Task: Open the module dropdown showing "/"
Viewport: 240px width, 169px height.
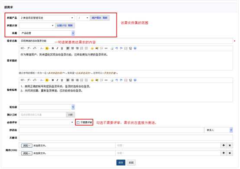Action: point(83,18)
